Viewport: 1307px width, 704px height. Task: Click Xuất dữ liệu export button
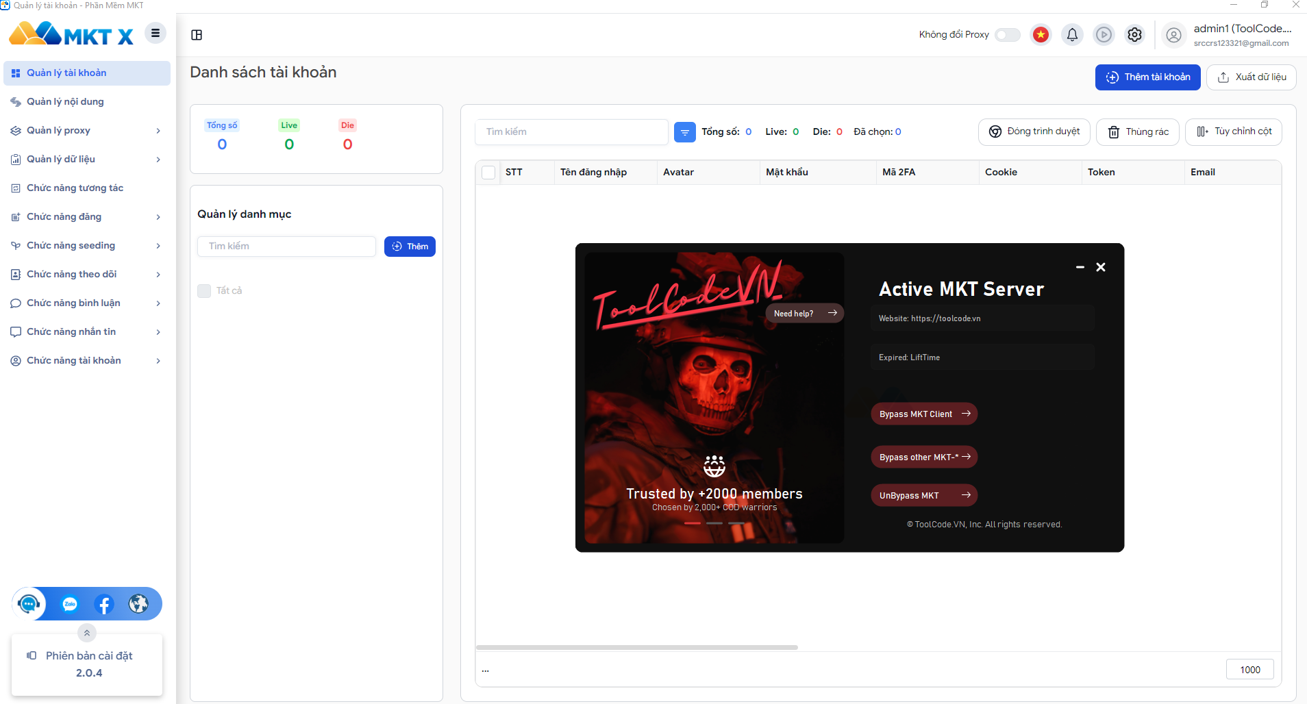click(x=1252, y=77)
